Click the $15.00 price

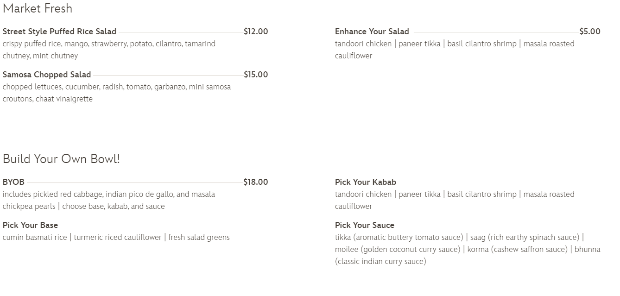256,75
